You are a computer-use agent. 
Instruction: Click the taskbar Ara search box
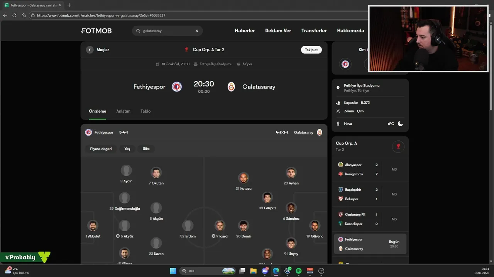[208, 271]
